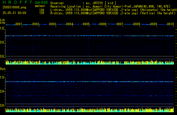Click the R-ch UV5R description line
This screenshot has width=177, height=115.
(x=113, y=13)
